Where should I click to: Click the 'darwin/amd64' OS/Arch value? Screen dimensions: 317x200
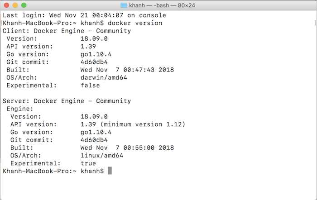(104, 77)
